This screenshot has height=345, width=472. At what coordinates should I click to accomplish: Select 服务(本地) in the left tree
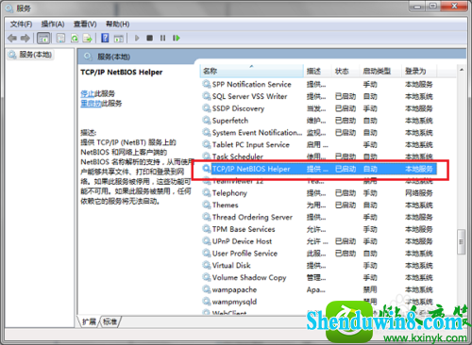(30, 55)
